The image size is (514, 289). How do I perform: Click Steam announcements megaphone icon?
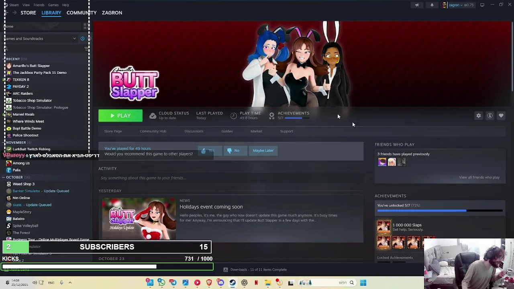pyautogui.click(x=417, y=5)
